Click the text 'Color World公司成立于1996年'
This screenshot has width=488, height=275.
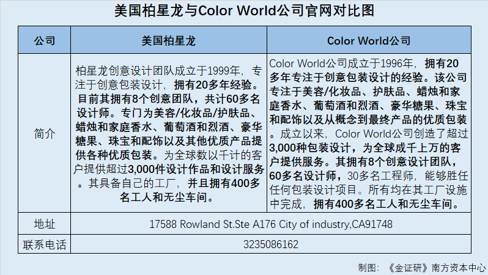point(341,64)
